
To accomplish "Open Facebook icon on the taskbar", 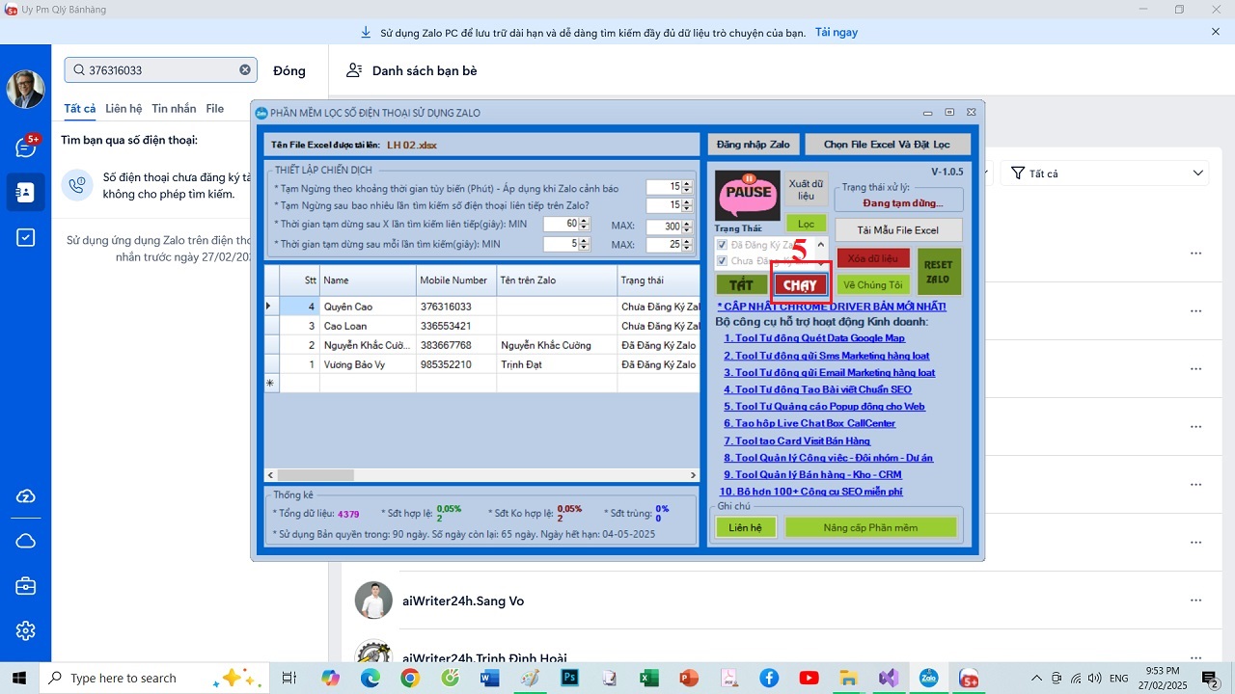I will point(769,678).
